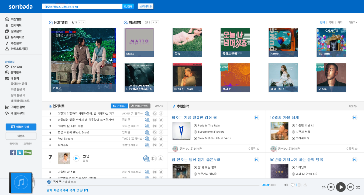364x195 pixels.
Task: Play all of 10월의 가을 냄새 playlist
Action: (355, 118)
